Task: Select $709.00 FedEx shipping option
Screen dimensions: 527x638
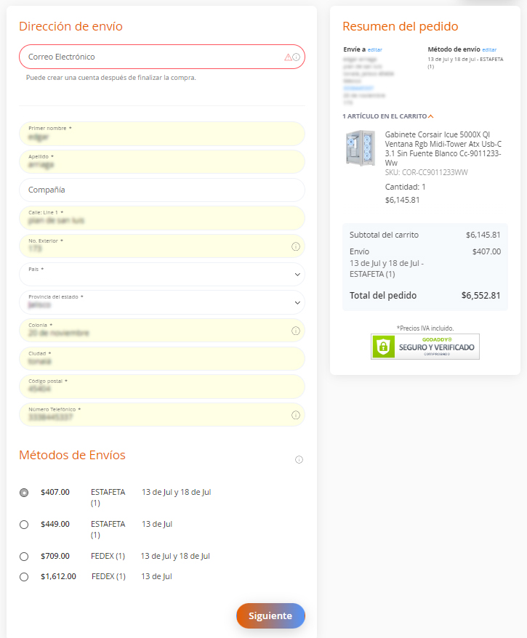Action: [24, 557]
